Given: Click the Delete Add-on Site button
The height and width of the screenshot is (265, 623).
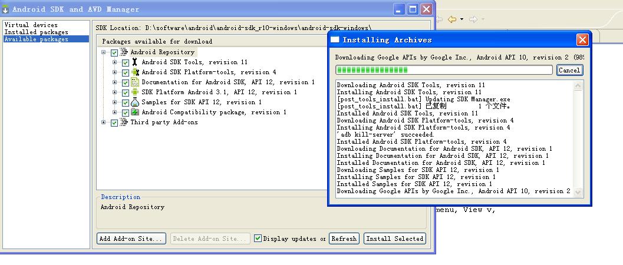Looking at the screenshot, I should (x=210, y=238).
